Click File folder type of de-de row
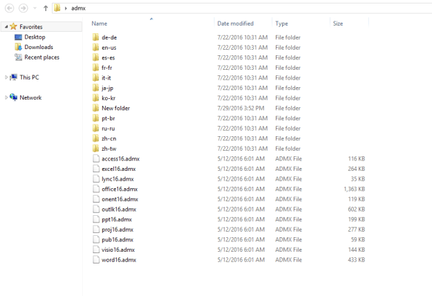The image size is (432, 296). (288, 37)
